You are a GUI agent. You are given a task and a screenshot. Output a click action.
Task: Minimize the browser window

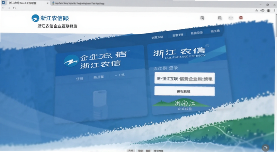(261, 5)
